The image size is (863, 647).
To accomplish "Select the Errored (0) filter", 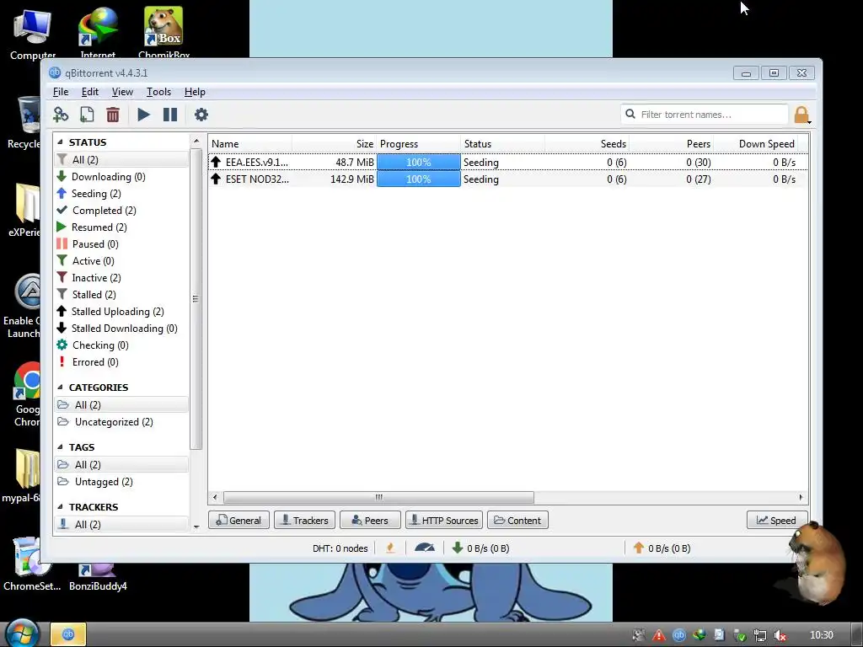I will 121,362.
